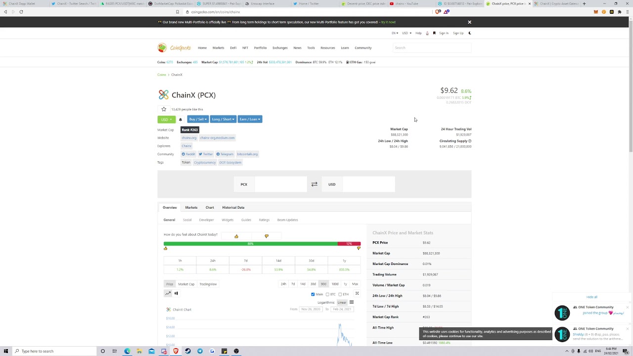Image resolution: width=633 pixels, height=356 pixels.
Task: Switch to the Markets tab
Action: pos(191,208)
